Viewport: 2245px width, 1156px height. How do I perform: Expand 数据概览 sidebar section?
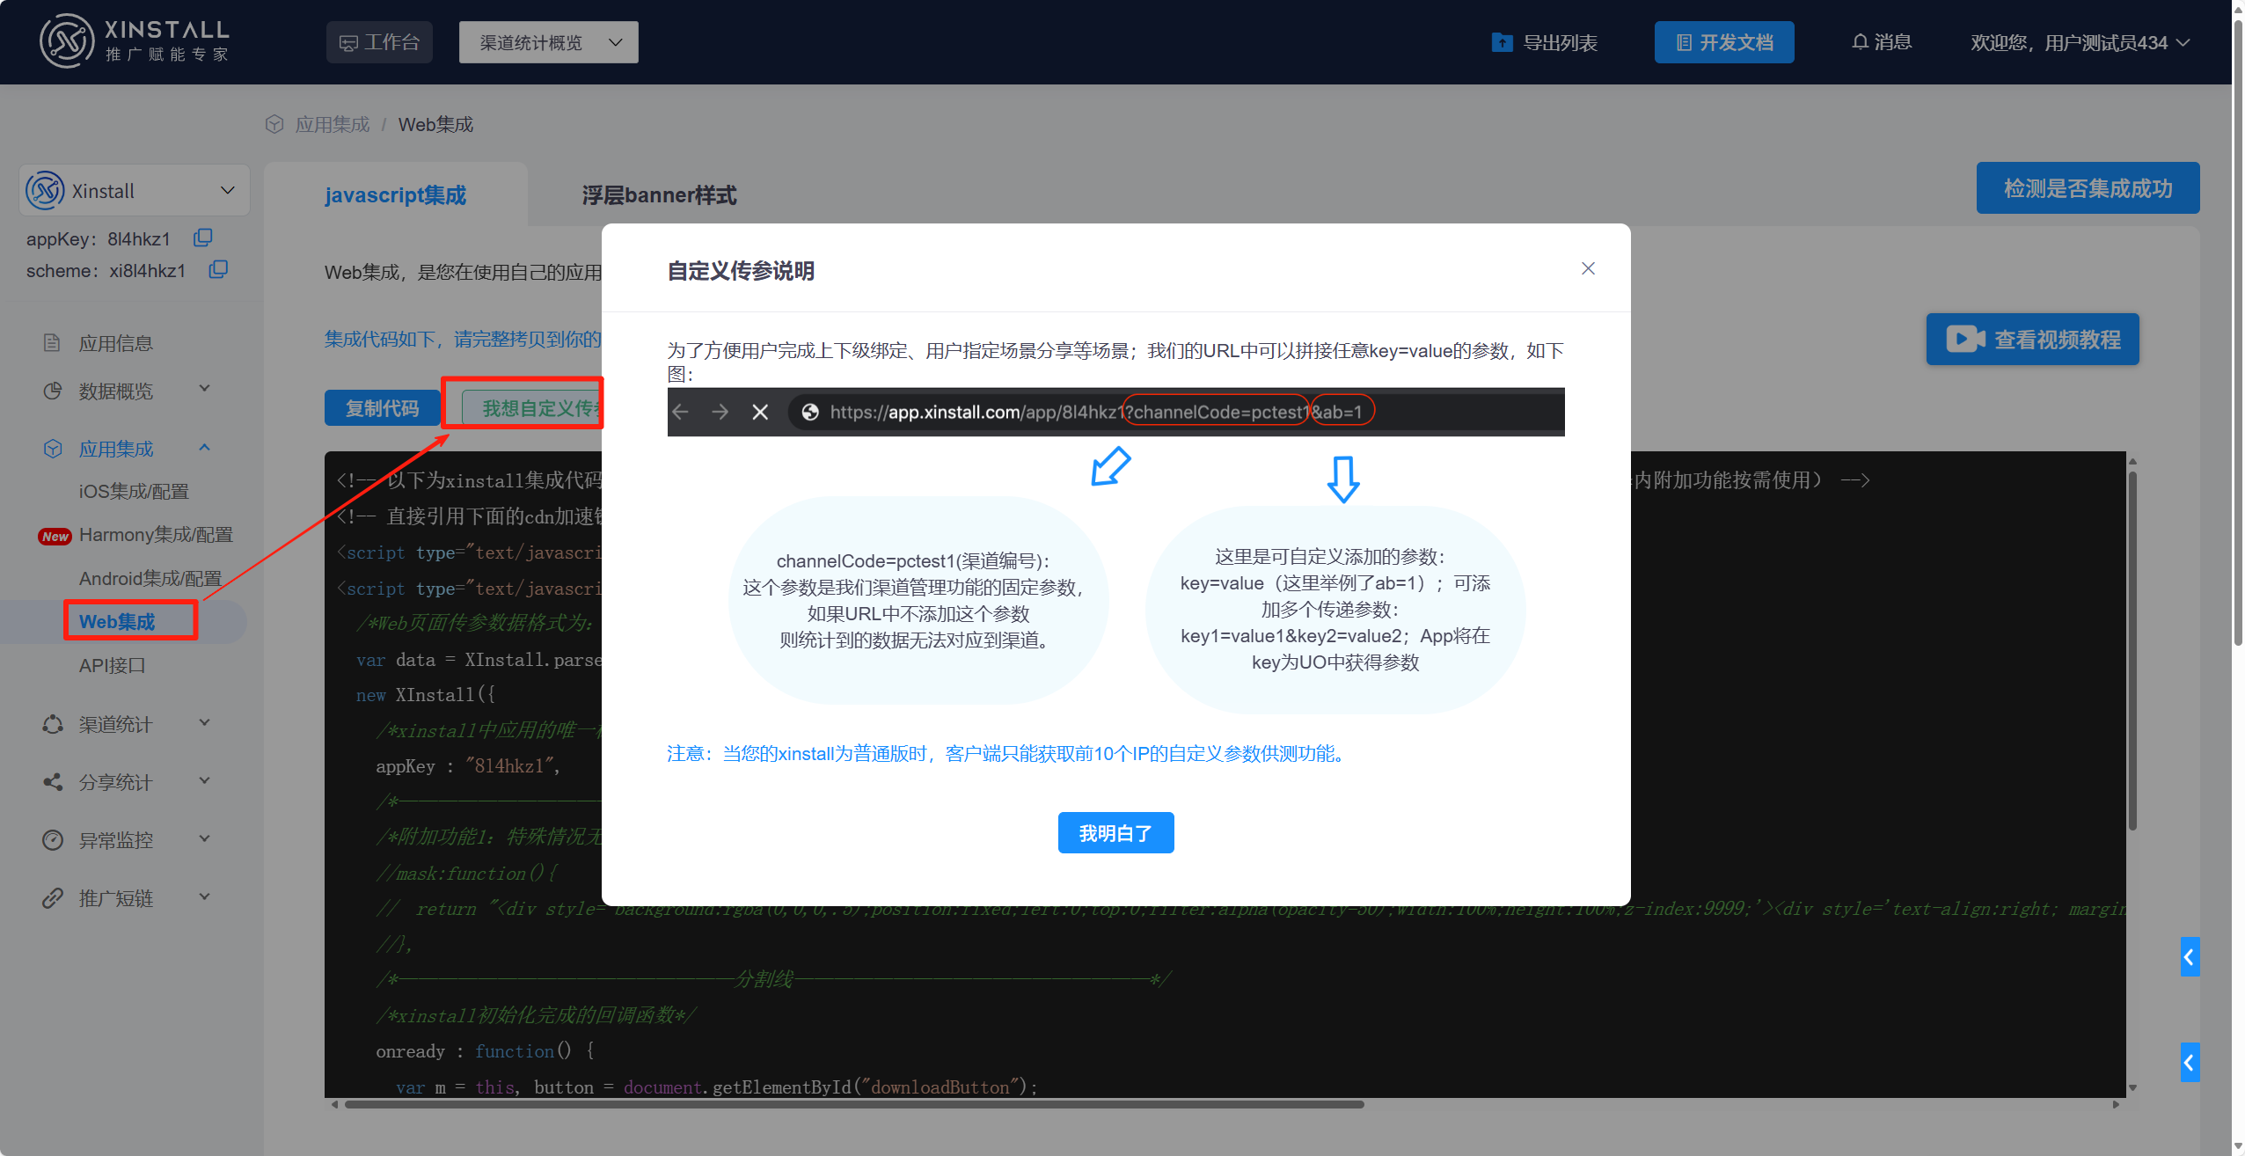tap(128, 391)
